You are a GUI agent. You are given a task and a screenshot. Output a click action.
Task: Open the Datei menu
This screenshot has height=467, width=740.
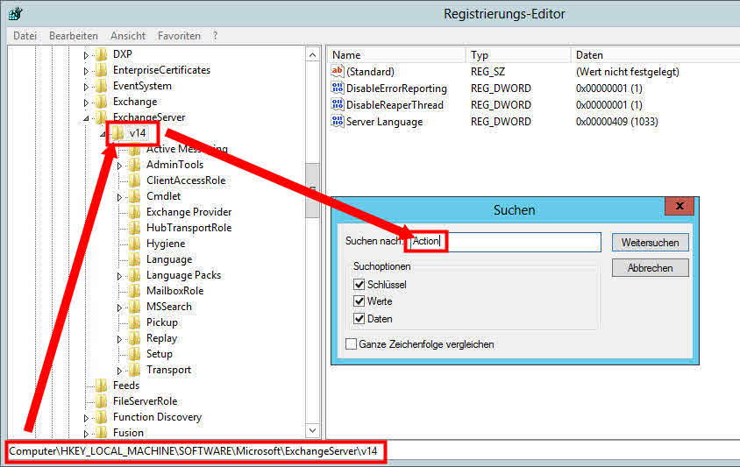[x=25, y=36]
